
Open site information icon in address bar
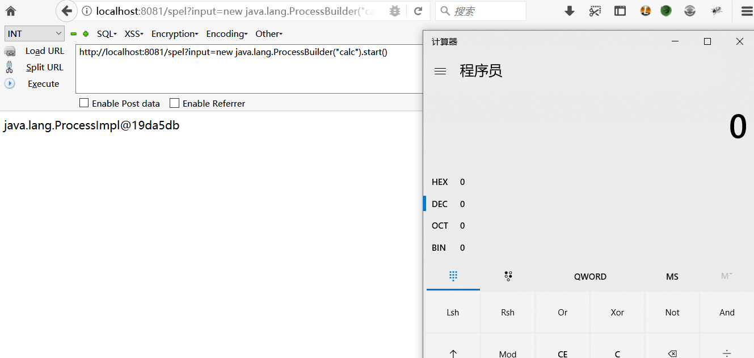pyautogui.click(x=87, y=11)
